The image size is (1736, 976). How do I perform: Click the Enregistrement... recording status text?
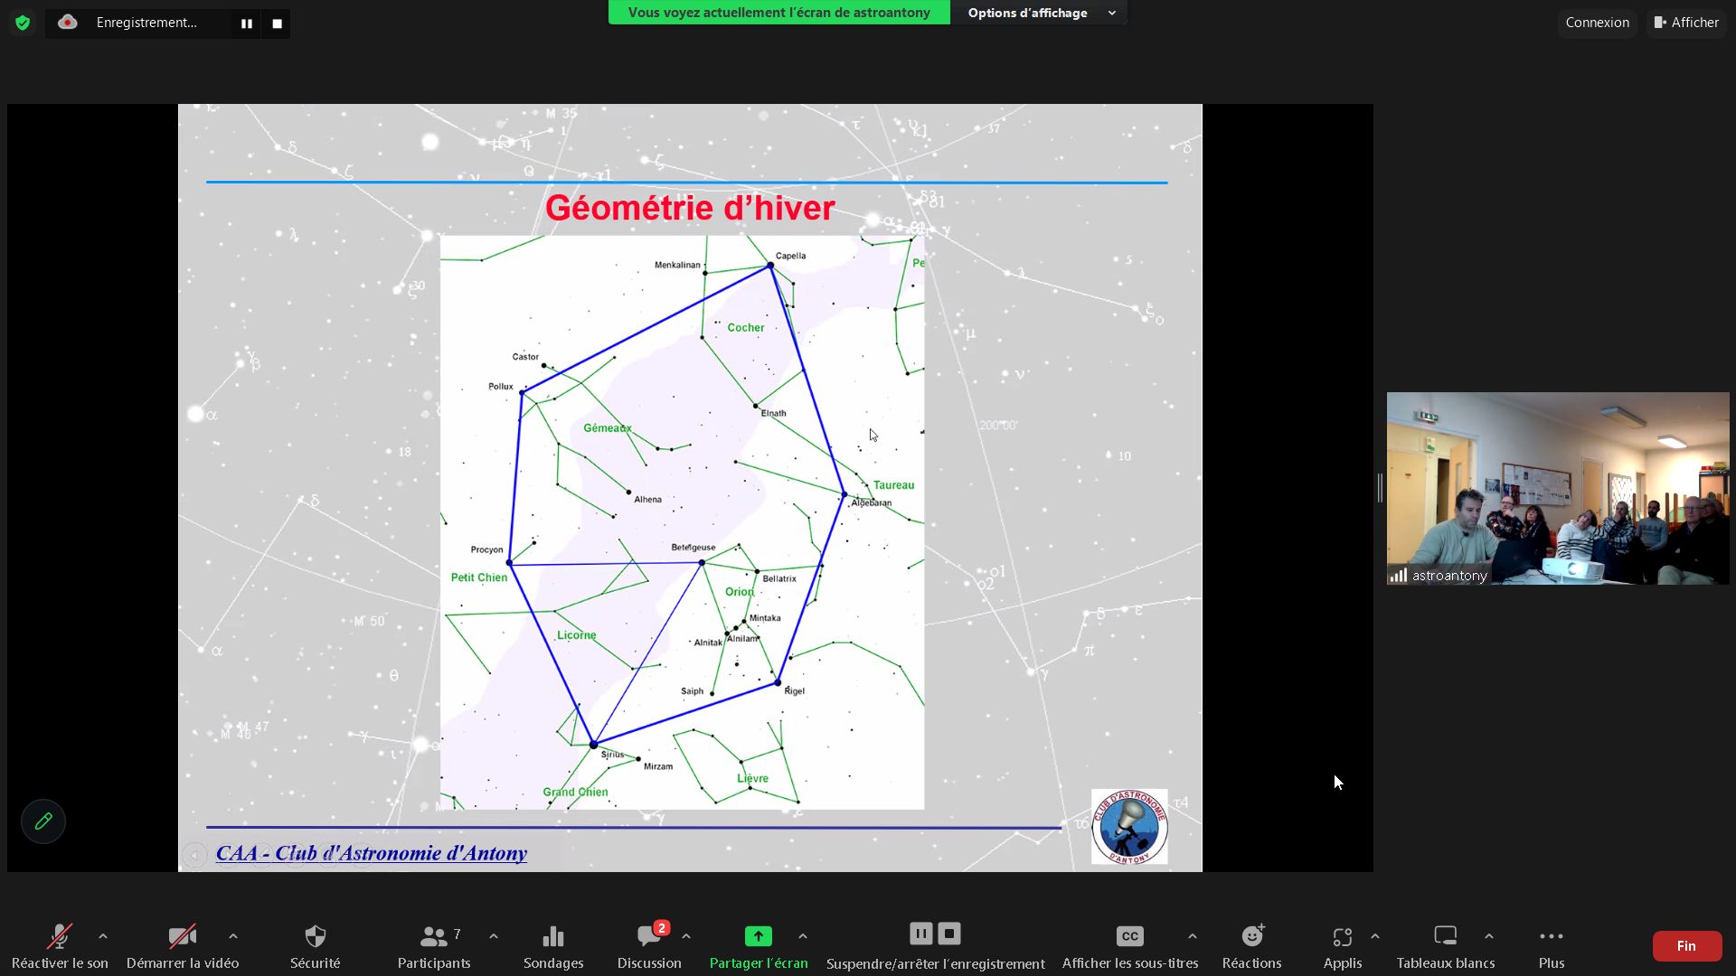(146, 23)
